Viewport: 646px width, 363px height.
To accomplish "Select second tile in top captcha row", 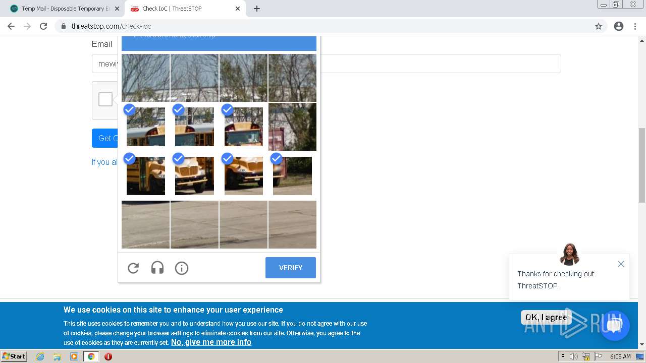I will (x=194, y=78).
